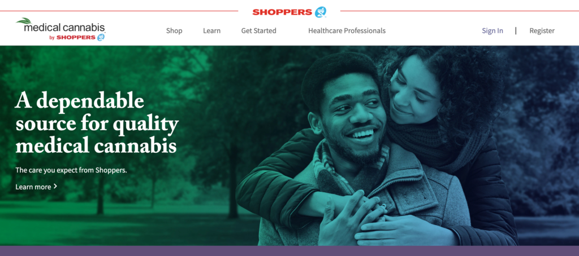579x256 pixels.
Task: Click the green leaf icon in medical cannabis logo
Action: tap(24, 21)
